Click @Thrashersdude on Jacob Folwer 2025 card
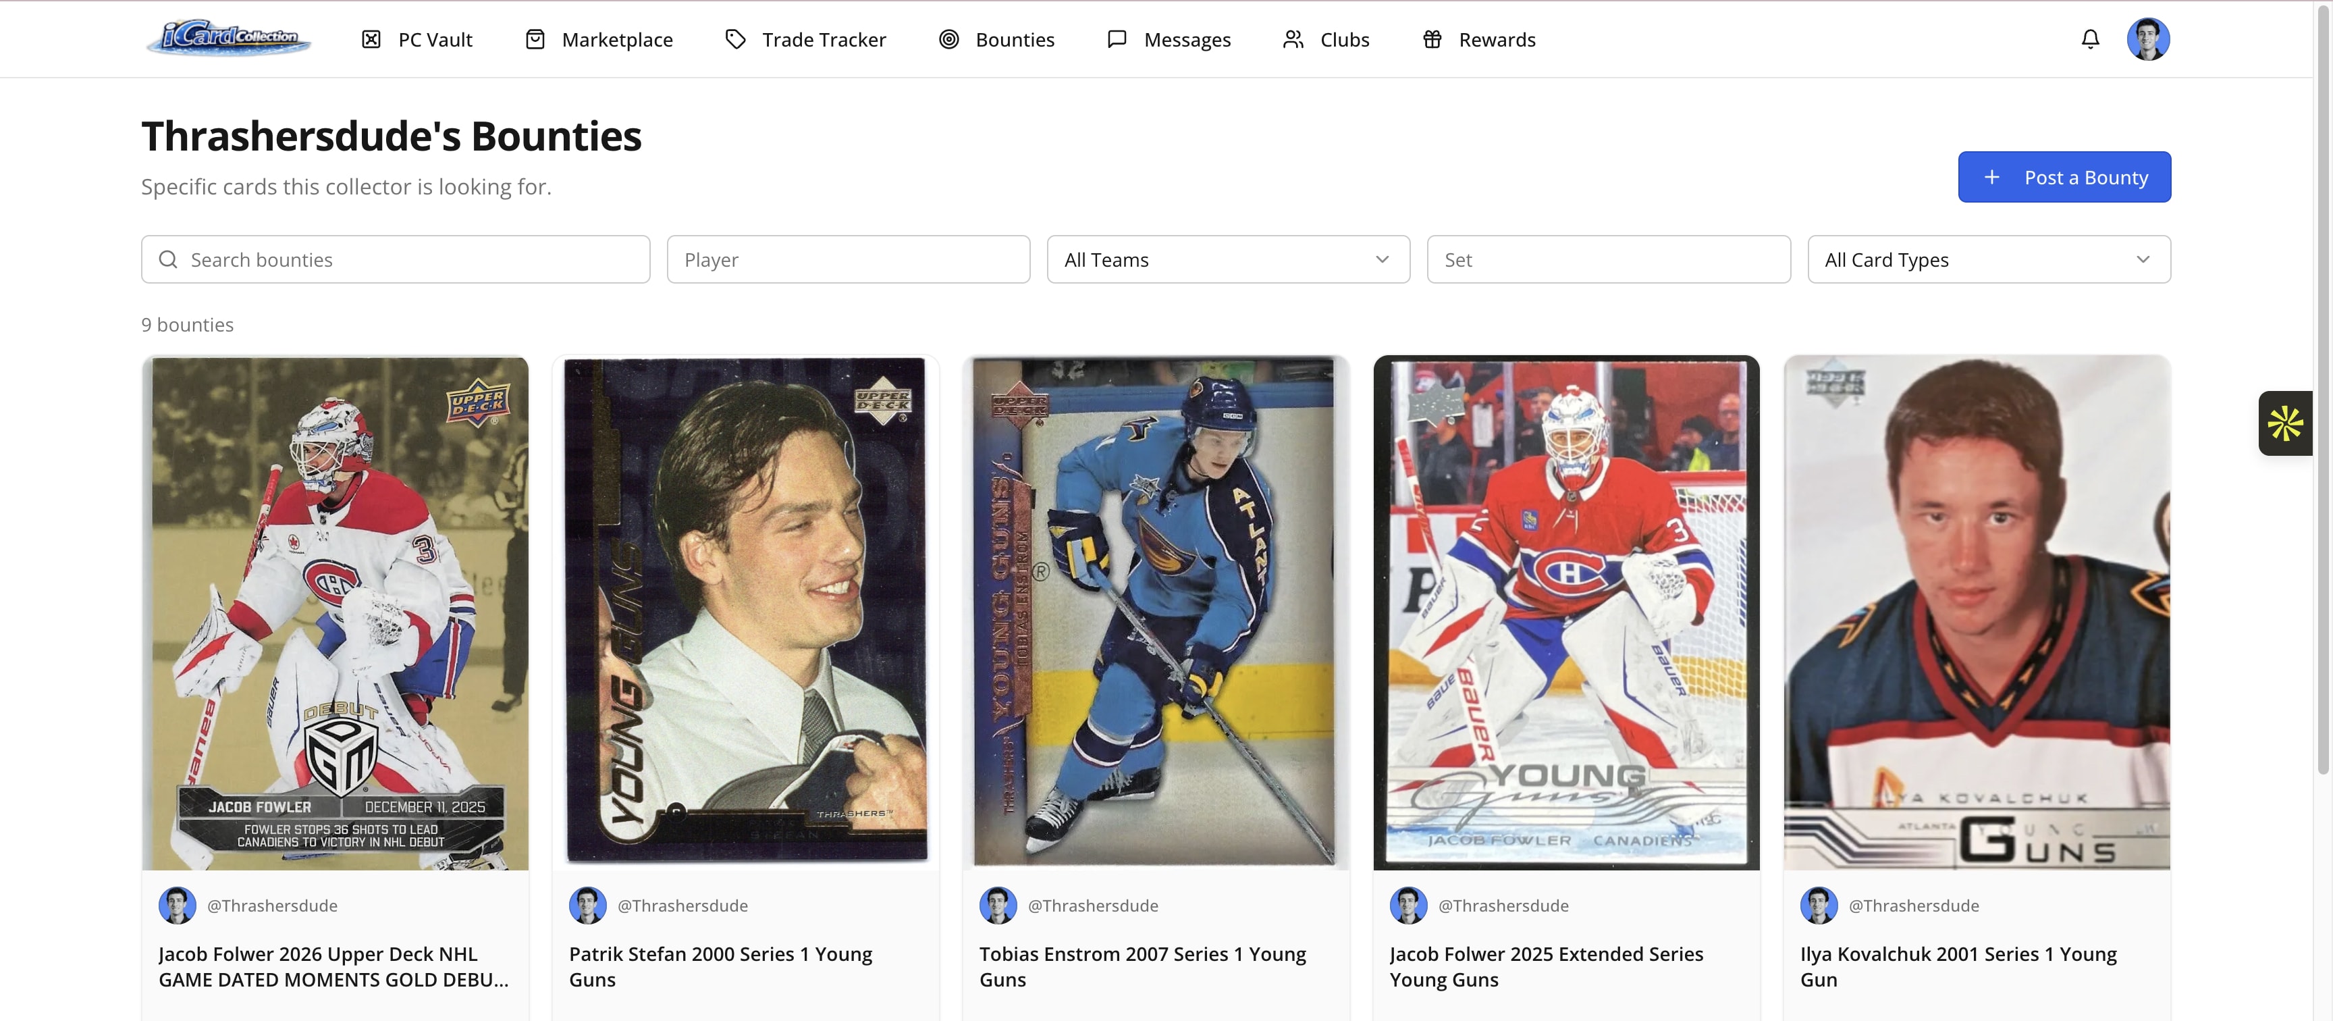The image size is (2333, 1021). click(1503, 906)
